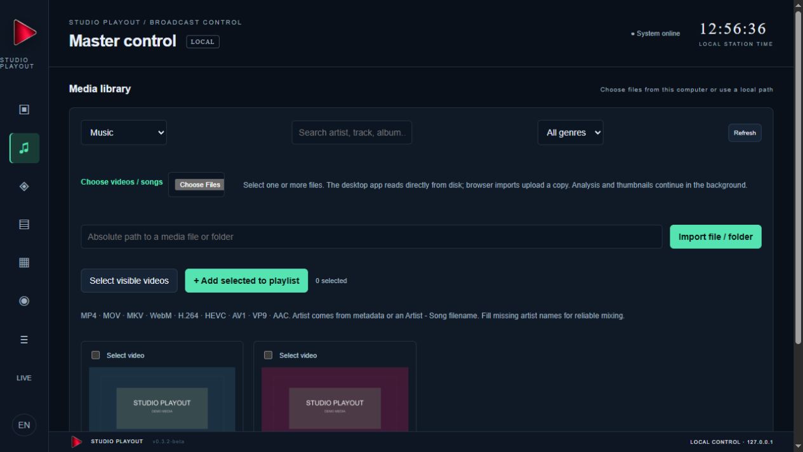Click the Choose videos / songs label
The width and height of the screenshot is (803, 452).
[121, 182]
